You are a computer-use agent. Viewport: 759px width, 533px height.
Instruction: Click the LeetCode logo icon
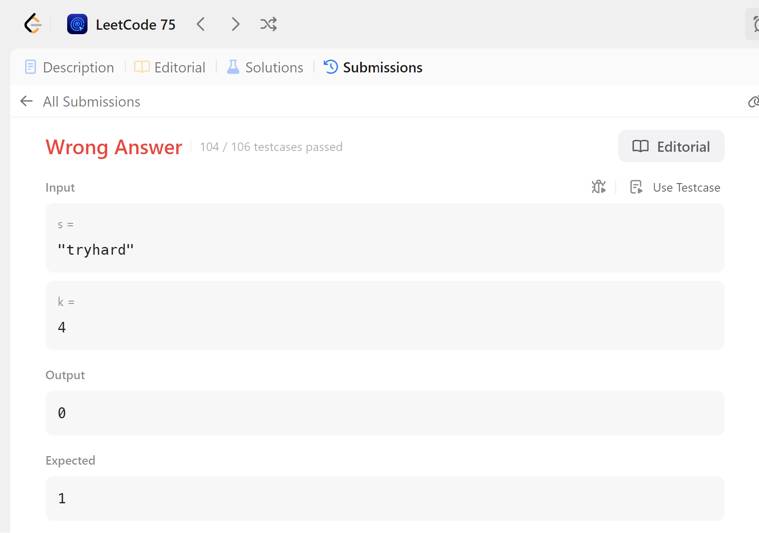pyautogui.click(x=33, y=24)
